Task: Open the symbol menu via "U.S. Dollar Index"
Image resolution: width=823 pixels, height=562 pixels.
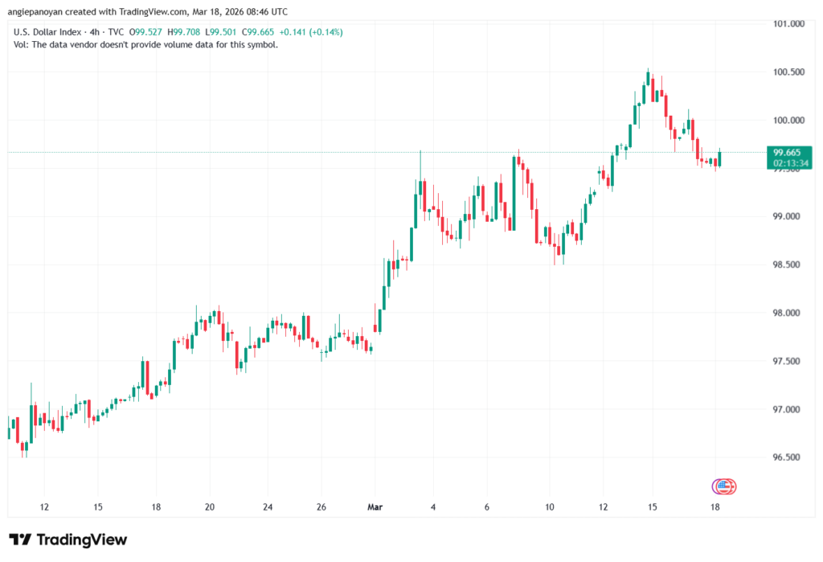Action: (x=50, y=33)
